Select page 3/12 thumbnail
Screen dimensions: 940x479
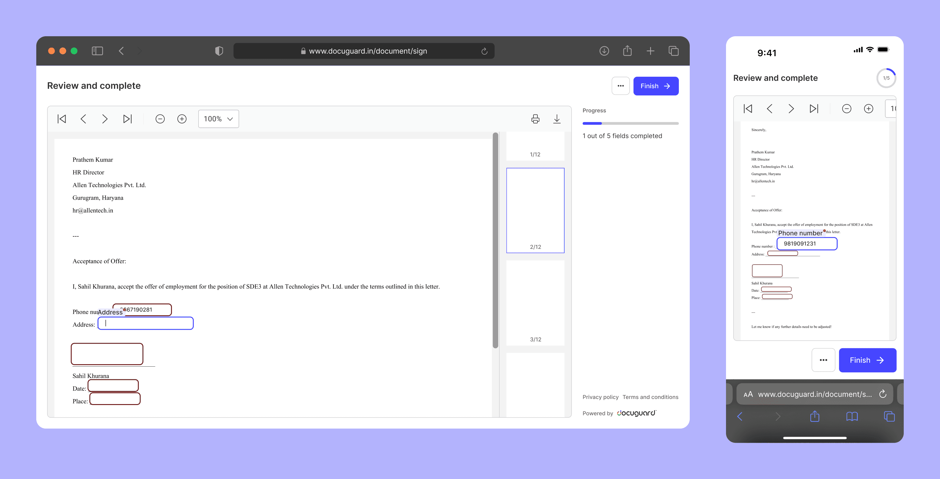pos(535,303)
